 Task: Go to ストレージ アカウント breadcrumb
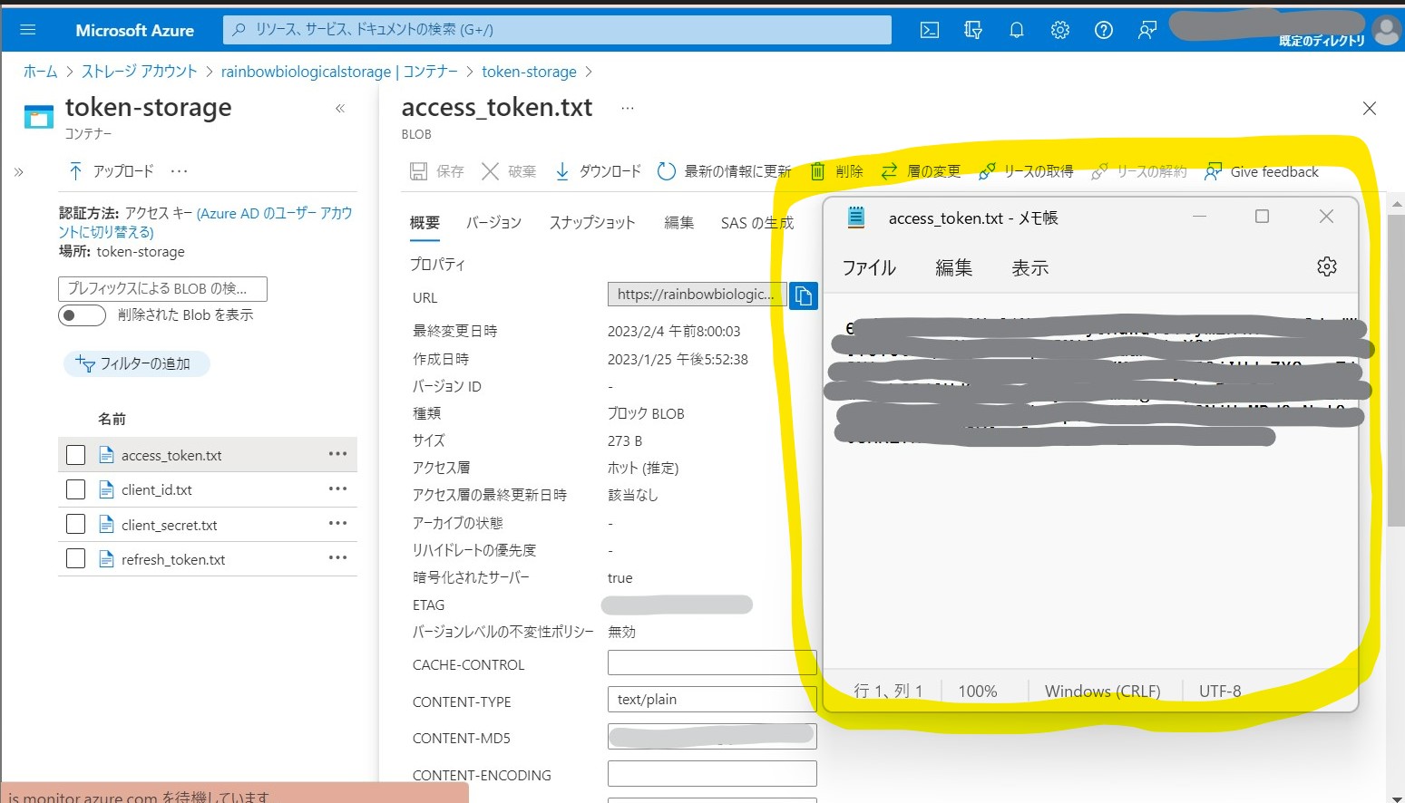click(x=139, y=72)
